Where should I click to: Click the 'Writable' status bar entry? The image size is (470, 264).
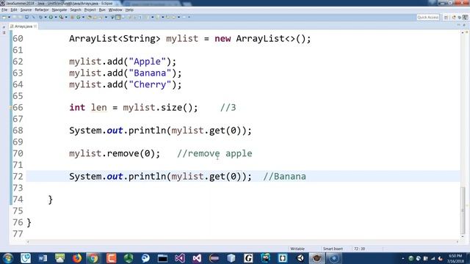click(297, 249)
